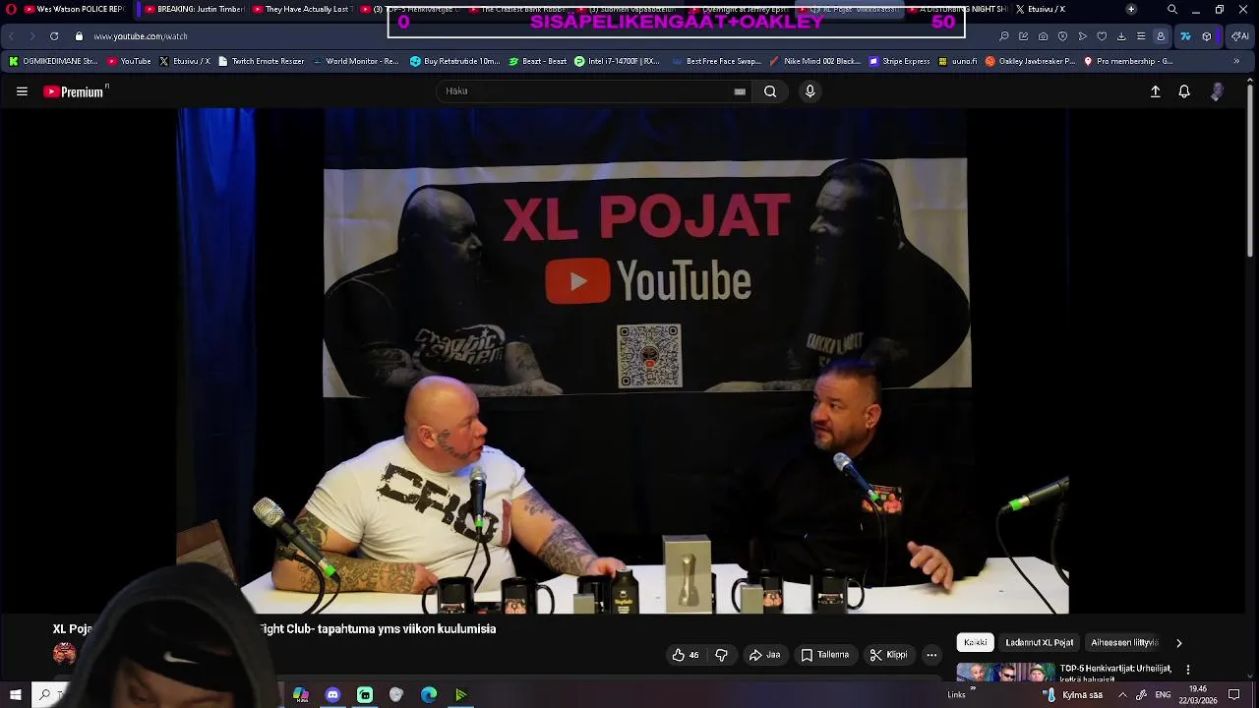Open the Best Free Face Swap bookmark
This screenshot has width=1259, height=708.
[x=717, y=61]
